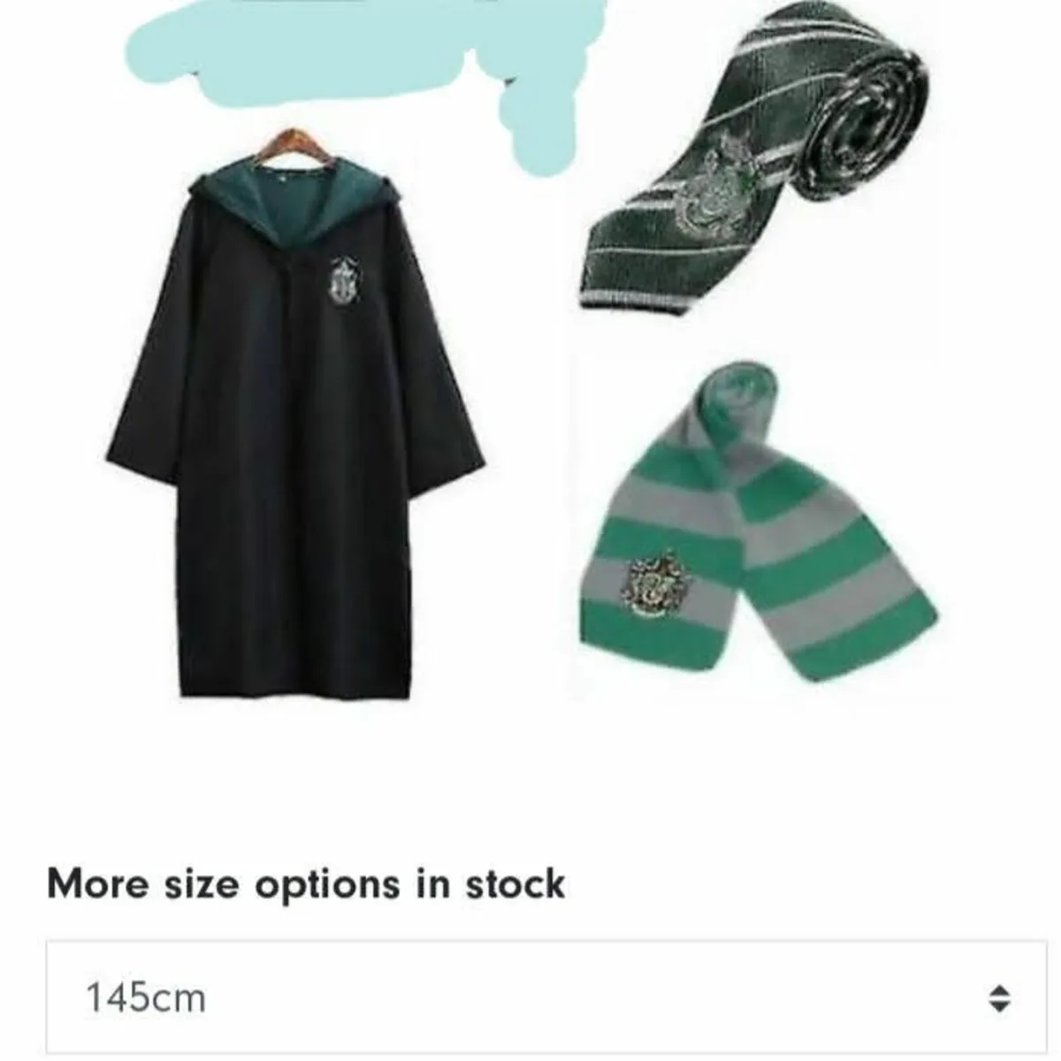Open the 145cm size dropdown

click(x=546, y=998)
